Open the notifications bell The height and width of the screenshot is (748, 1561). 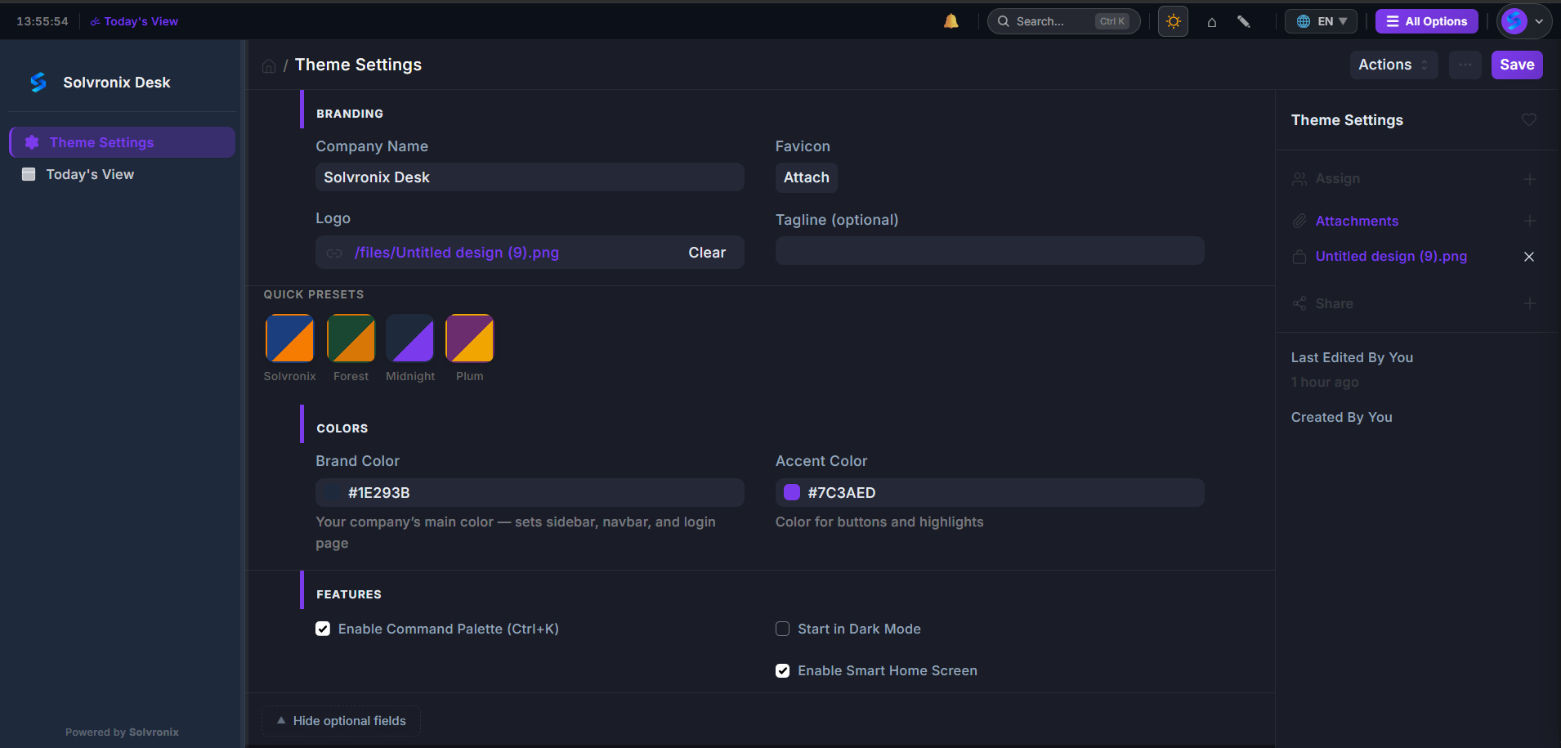950,21
